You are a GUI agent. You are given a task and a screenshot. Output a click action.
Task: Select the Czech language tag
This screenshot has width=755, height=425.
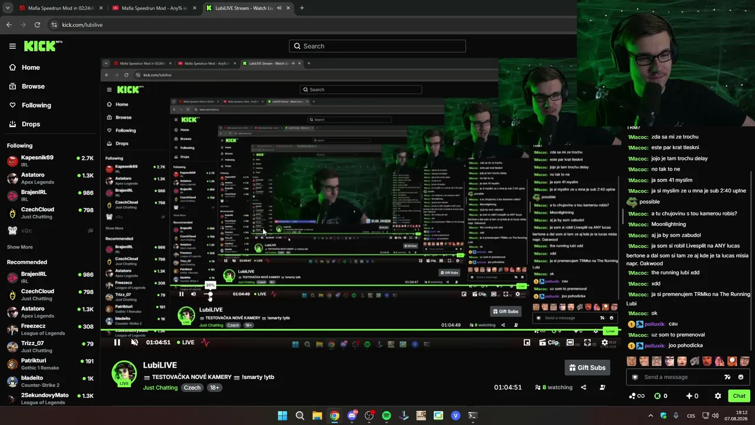pos(192,388)
